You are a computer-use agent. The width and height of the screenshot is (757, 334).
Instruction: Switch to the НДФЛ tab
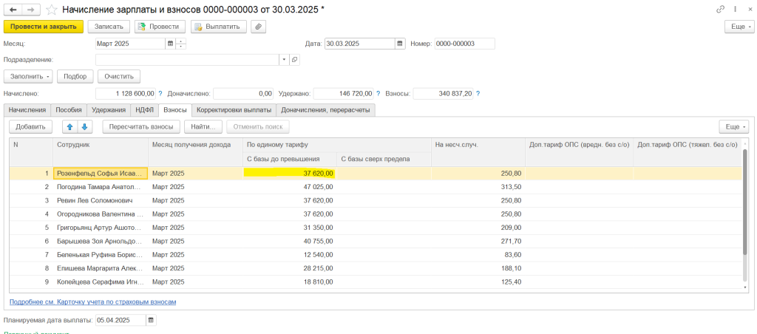coord(144,110)
